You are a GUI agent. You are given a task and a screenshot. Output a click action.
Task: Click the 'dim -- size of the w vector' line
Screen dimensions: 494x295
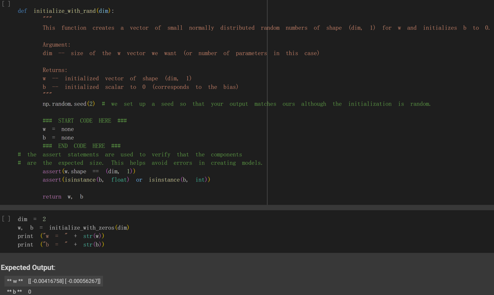(x=181, y=53)
